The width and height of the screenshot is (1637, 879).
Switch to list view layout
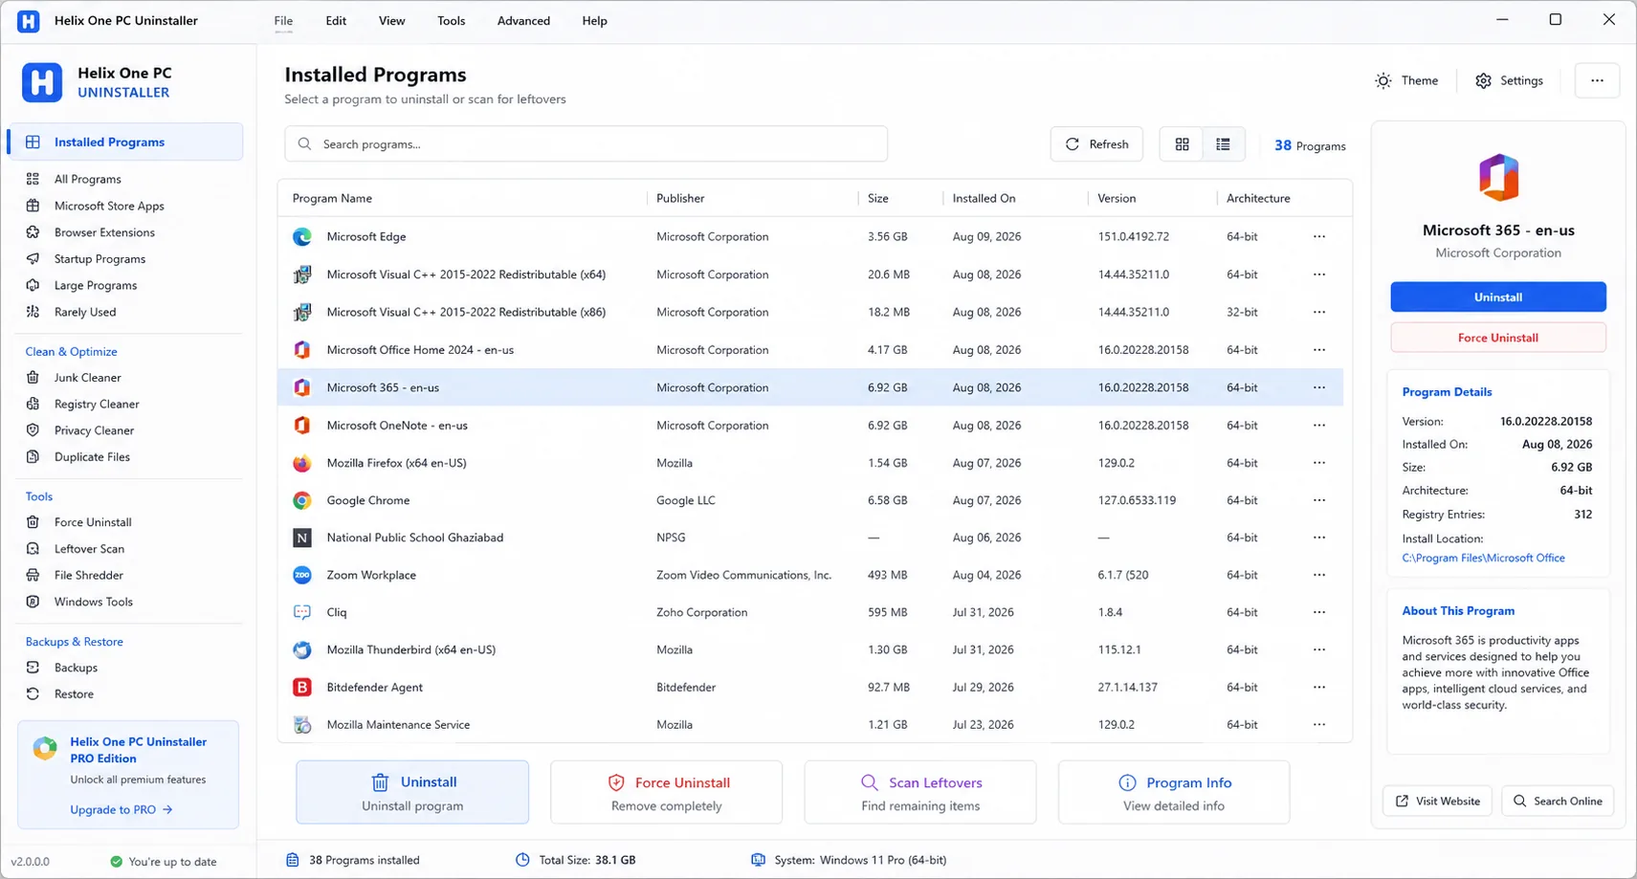tap(1223, 144)
